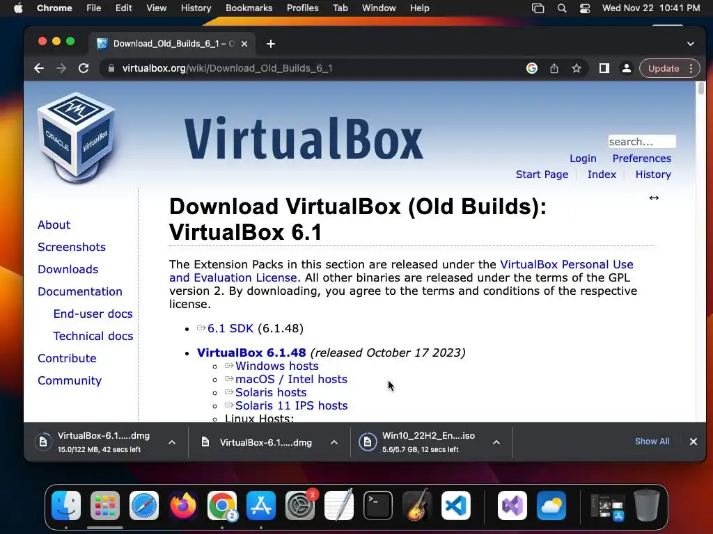Open the About sidebar link
Image resolution: width=713 pixels, height=534 pixels.
tap(54, 225)
